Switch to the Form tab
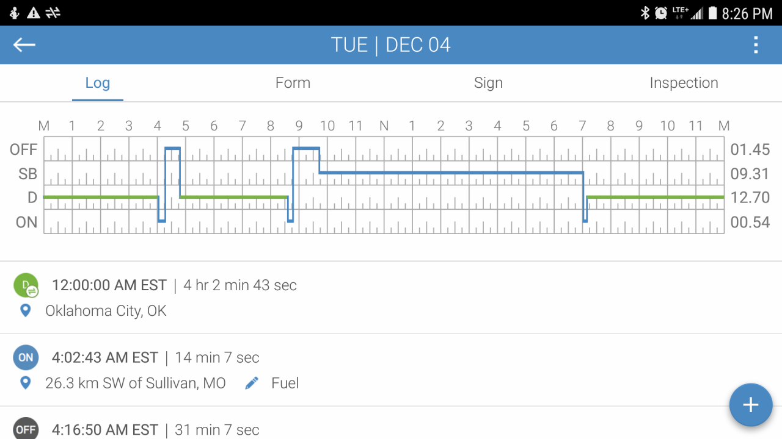782x439 pixels. (293, 83)
